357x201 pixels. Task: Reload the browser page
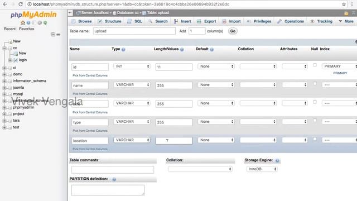pos(21,4)
